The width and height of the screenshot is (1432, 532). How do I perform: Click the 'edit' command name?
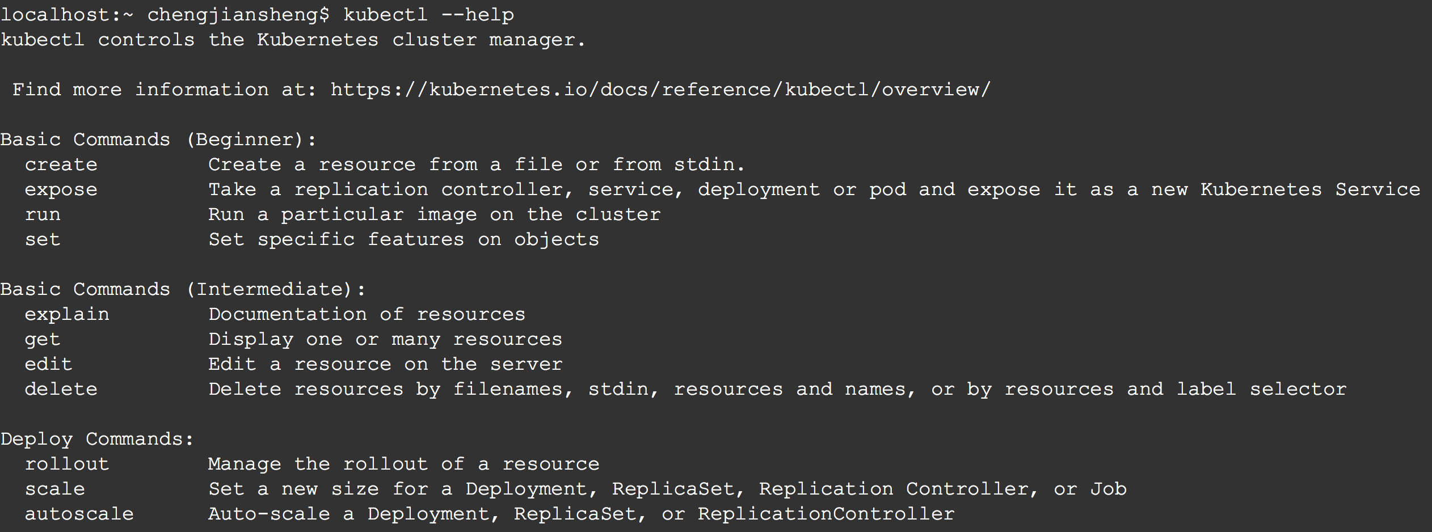[x=48, y=364]
